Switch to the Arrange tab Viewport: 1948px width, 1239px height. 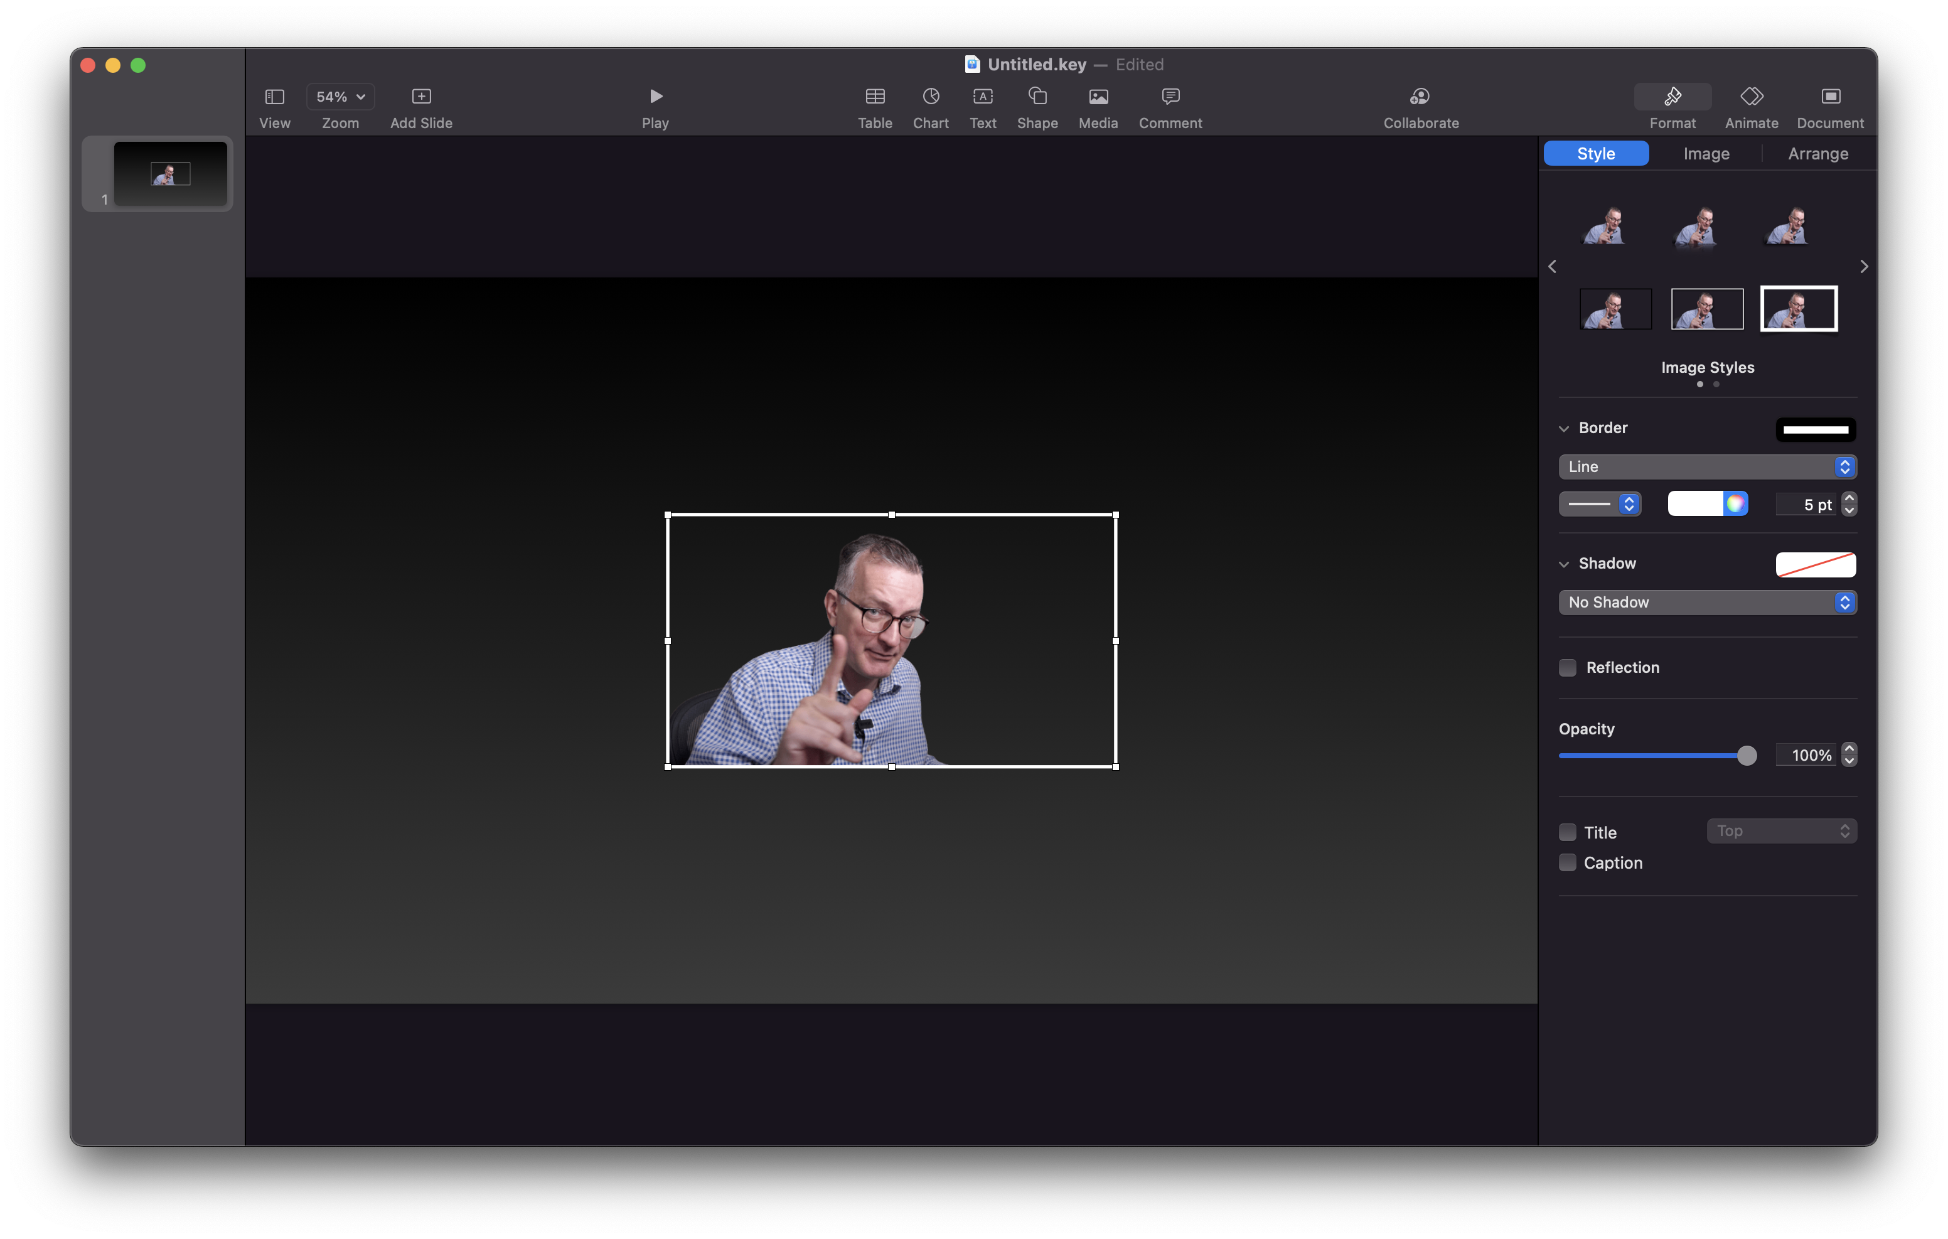(1817, 154)
